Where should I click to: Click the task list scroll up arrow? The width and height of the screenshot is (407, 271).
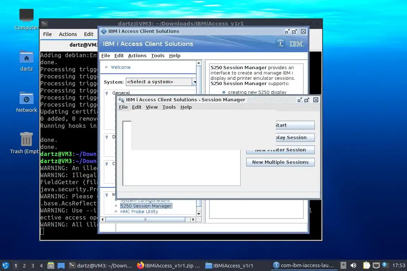199,63
